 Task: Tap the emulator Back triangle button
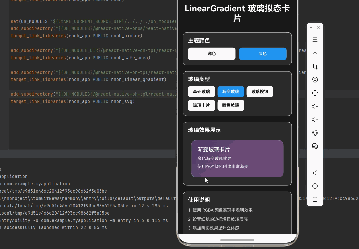[x=315, y=173]
